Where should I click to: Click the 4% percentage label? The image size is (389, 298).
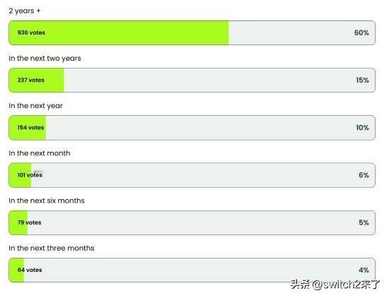pyautogui.click(x=364, y=270)
